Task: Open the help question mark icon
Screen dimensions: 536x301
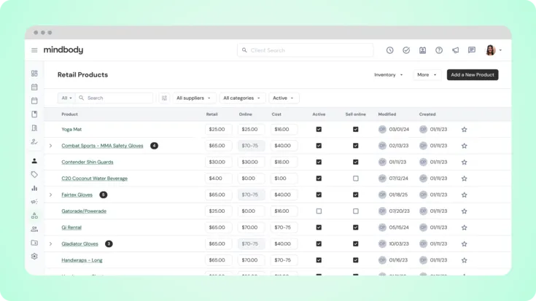Action: (439, 50)
